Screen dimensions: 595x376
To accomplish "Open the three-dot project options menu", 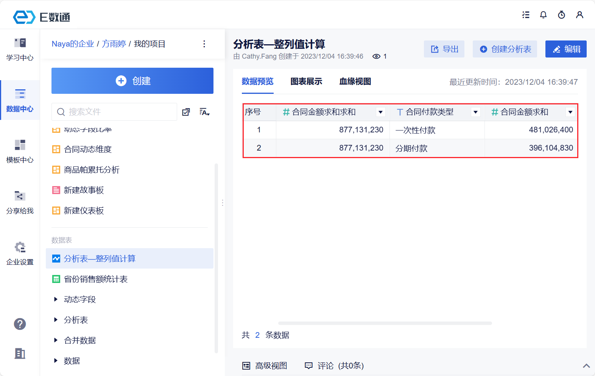I will coord(204,44).
